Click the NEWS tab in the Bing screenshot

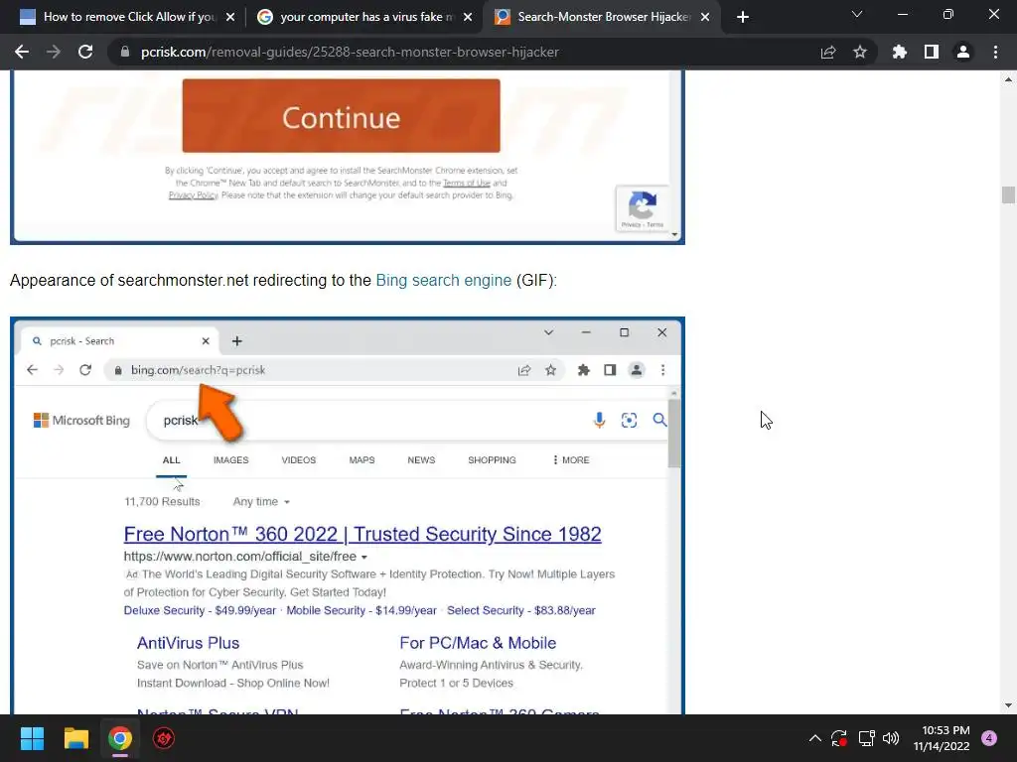coord(421,460)
